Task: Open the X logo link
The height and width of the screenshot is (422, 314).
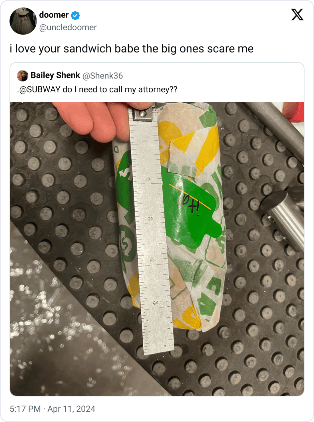Action: coord(297,15)
